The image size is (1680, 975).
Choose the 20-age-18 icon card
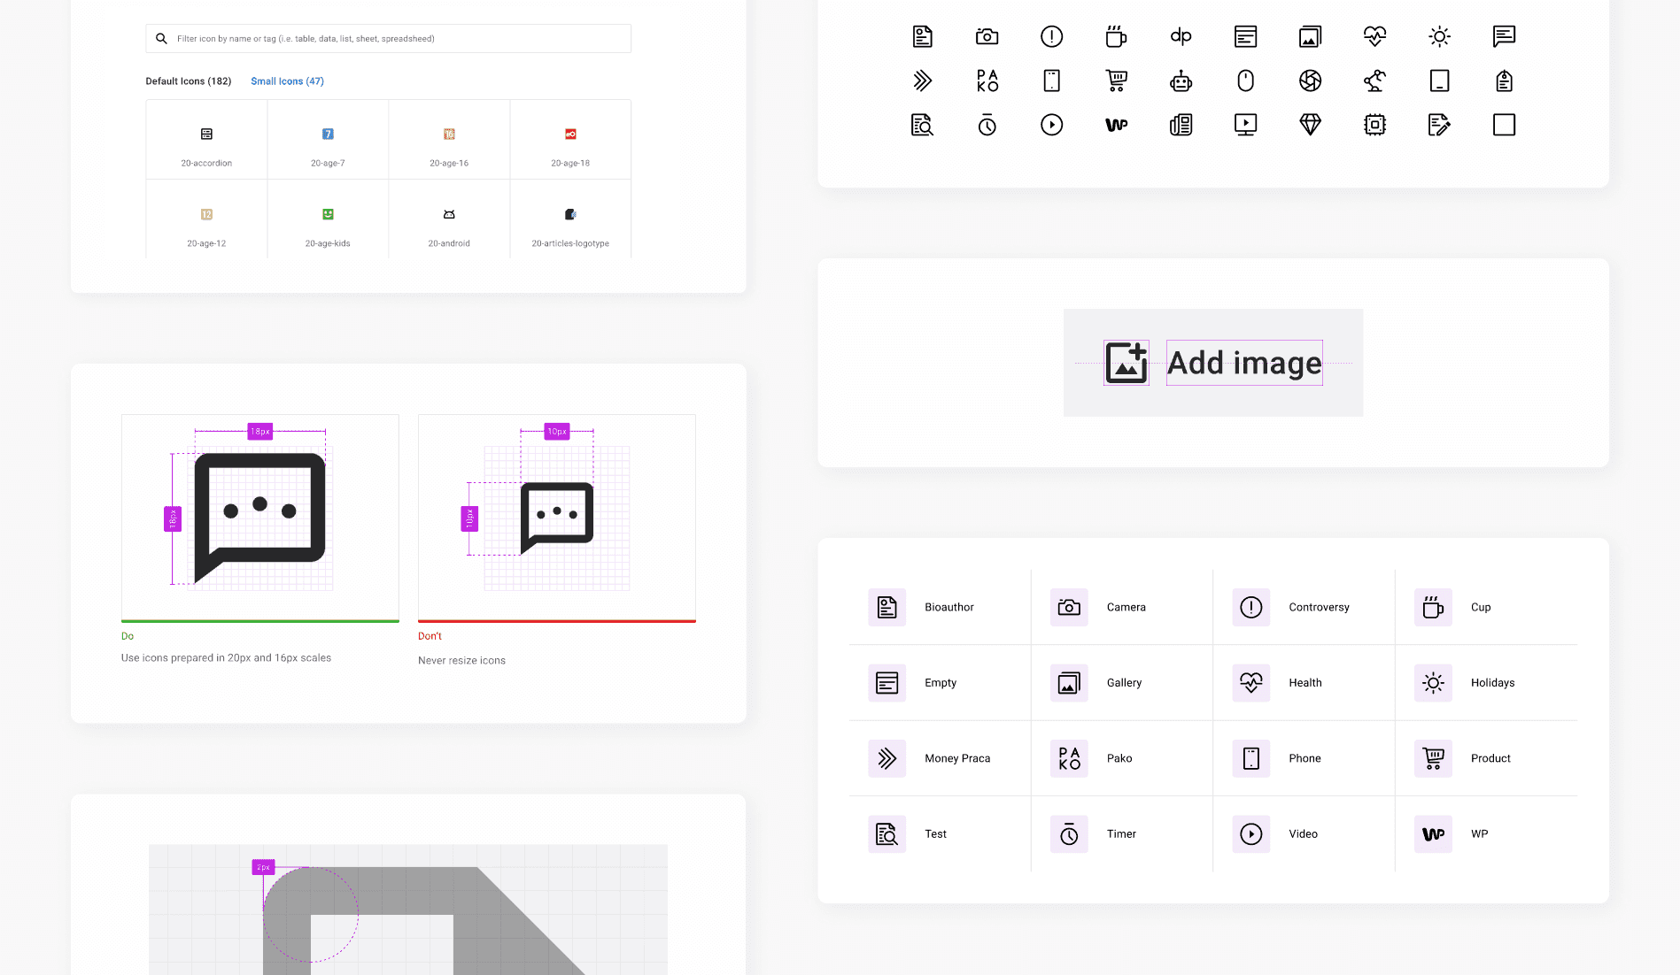coord(570,140)
